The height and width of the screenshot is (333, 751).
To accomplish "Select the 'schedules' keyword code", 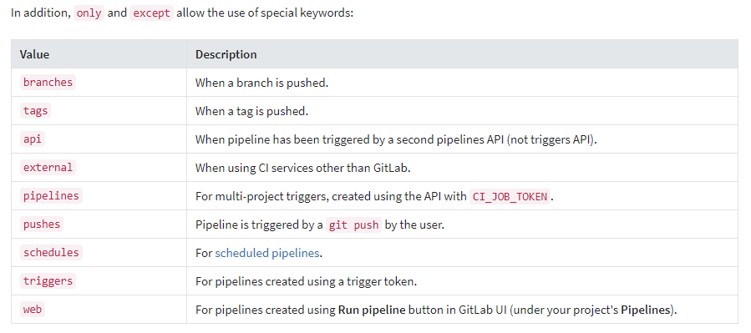I will pyautogui.click(x=51, y=252).
